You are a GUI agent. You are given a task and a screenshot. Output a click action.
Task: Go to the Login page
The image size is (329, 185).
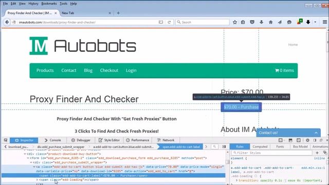[131, 70]
